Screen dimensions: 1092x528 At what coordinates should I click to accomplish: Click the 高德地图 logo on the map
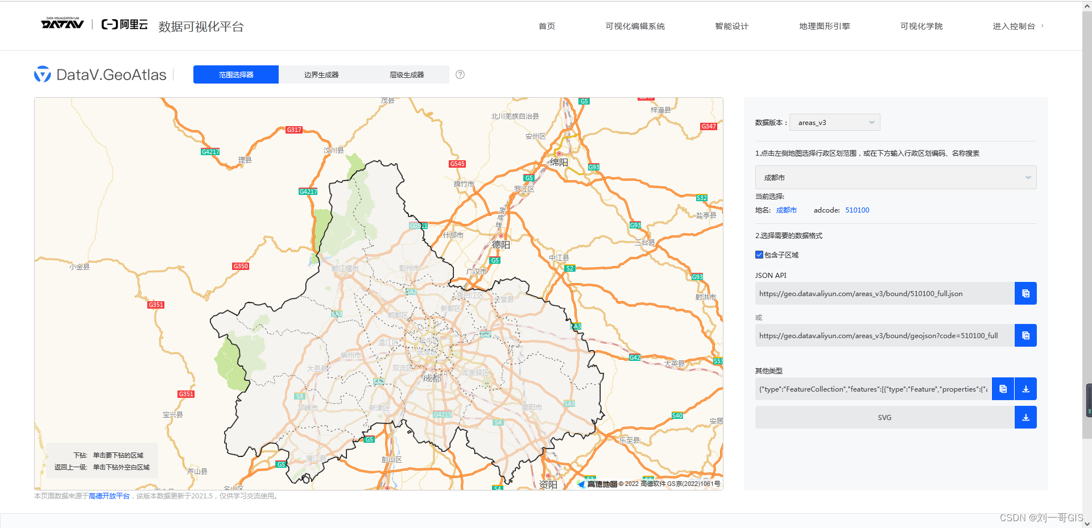[597, 484]
